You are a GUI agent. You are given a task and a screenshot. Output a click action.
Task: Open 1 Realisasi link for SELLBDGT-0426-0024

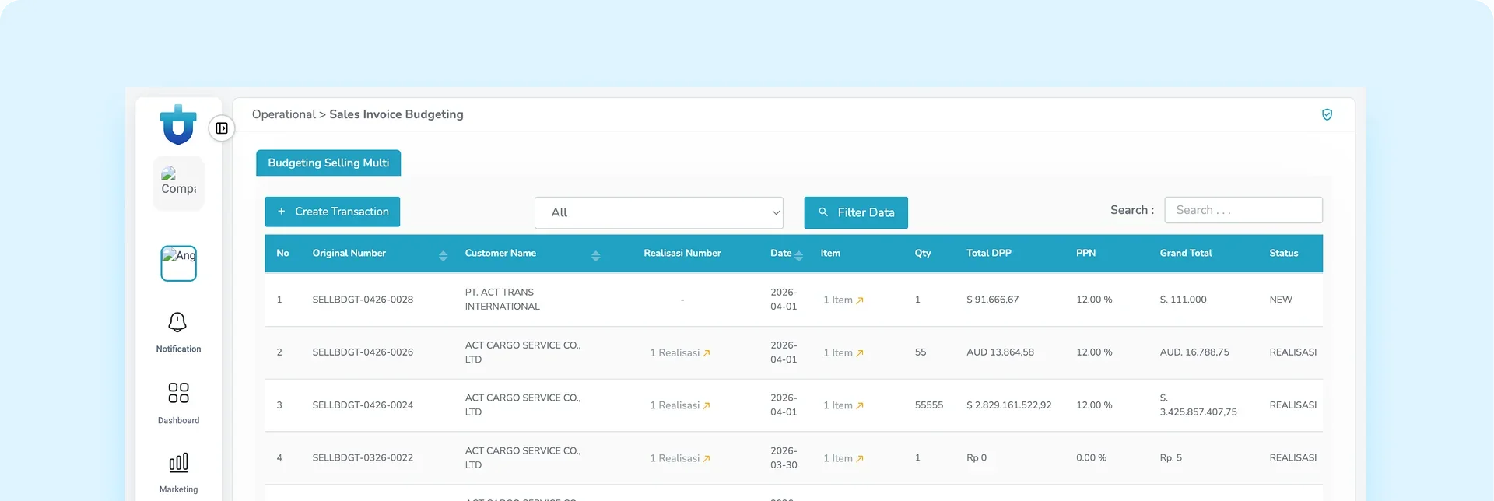[680, 405]
